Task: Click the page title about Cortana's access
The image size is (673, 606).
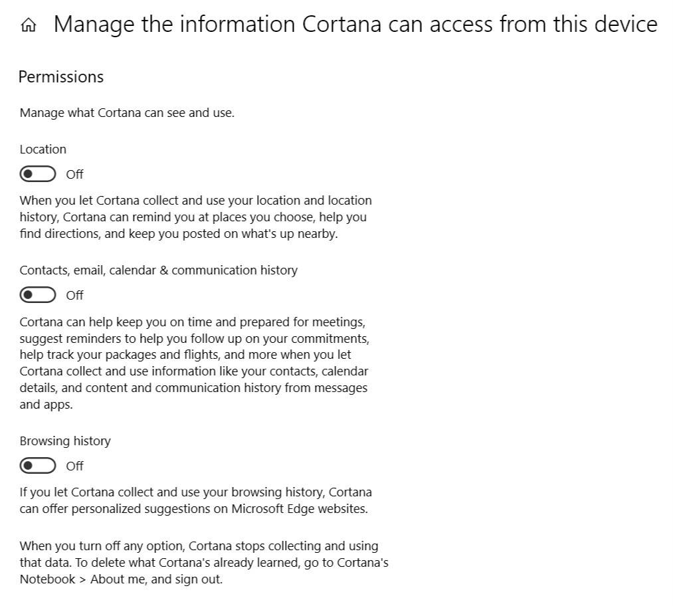Action: pos(355,25)
